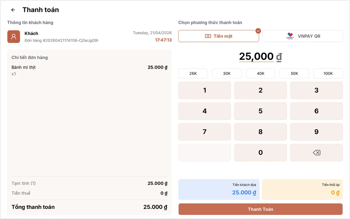The height and width of the screenshot is (219, 350).
Task: Click the Tạm tính (1) row label
Action: click(x=24, y=183)
